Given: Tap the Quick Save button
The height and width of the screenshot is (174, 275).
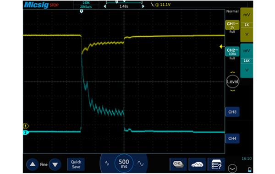Looking at the screenshot, I should click(x=76, y=164).
